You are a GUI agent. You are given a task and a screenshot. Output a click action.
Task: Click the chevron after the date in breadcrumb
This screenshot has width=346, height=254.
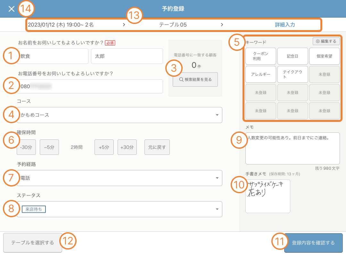[x=124, y=24]
